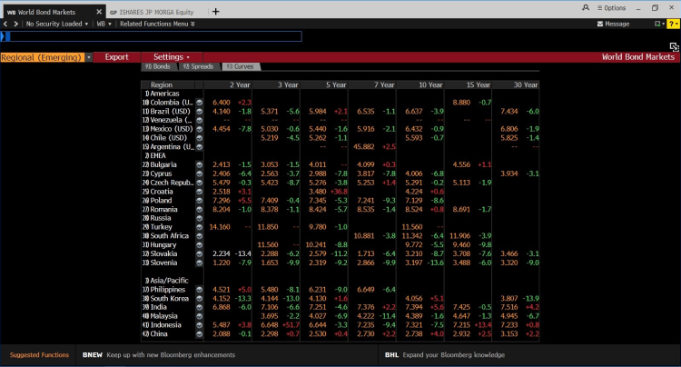The width and height of the screenshot is (681, 367).
Task: Click the chart icon beside Cyprus
Action: click(200, 174)
